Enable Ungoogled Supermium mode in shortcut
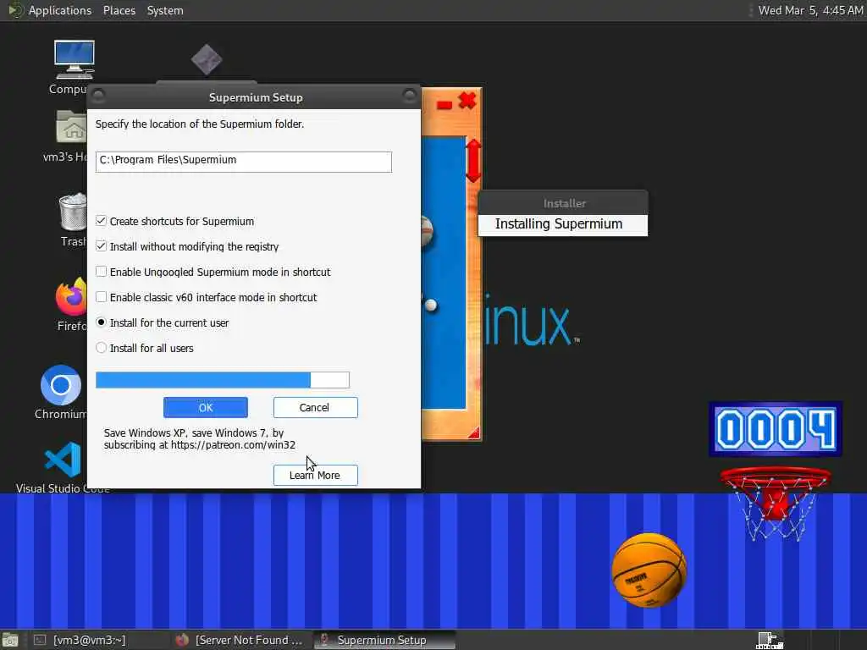This screenshot has height=650, width=867. pos(102,272)
